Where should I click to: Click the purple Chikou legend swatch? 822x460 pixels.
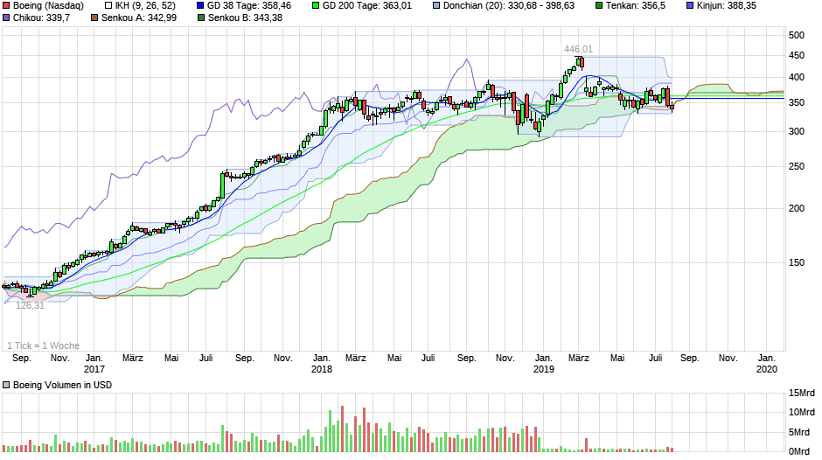point(6,17)
